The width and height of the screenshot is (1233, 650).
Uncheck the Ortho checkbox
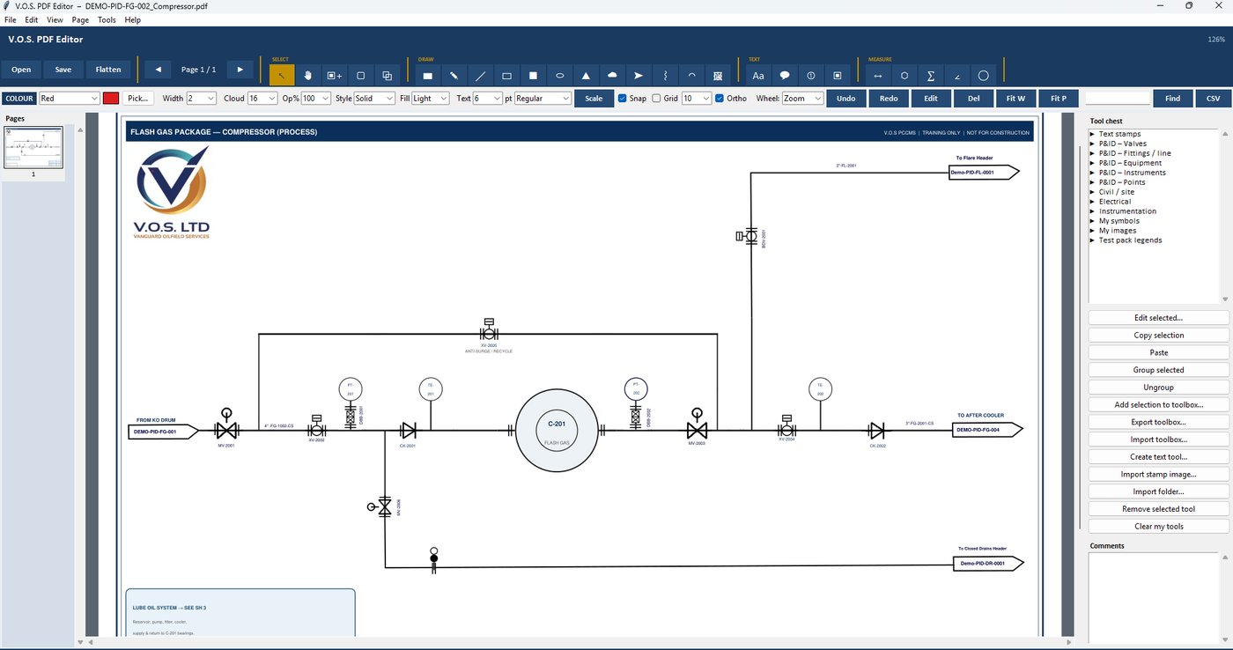click(720, 99)
